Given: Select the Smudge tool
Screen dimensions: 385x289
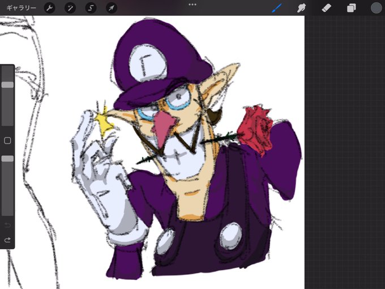Looking at the screenshot, I should (302, 8).
